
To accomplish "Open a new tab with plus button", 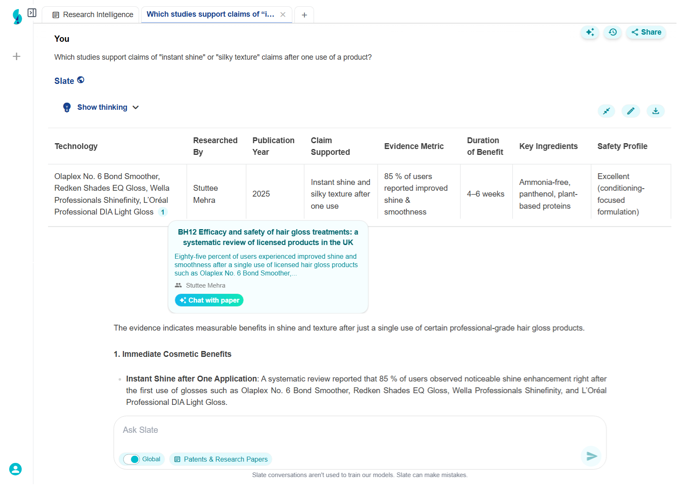I will point(304,15).
